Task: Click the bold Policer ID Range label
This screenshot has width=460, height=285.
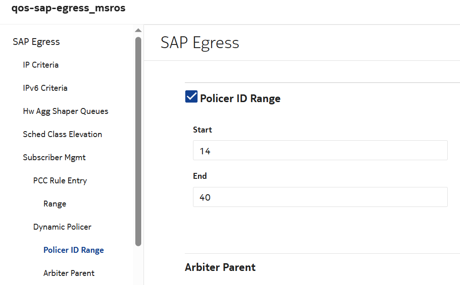Action: pos(240,98)
